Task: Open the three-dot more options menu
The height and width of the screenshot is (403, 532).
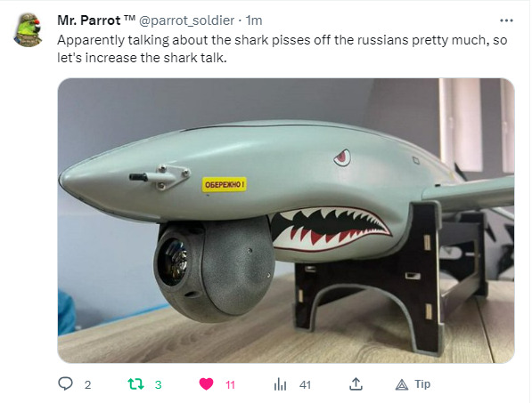Action: pos(506,20)
